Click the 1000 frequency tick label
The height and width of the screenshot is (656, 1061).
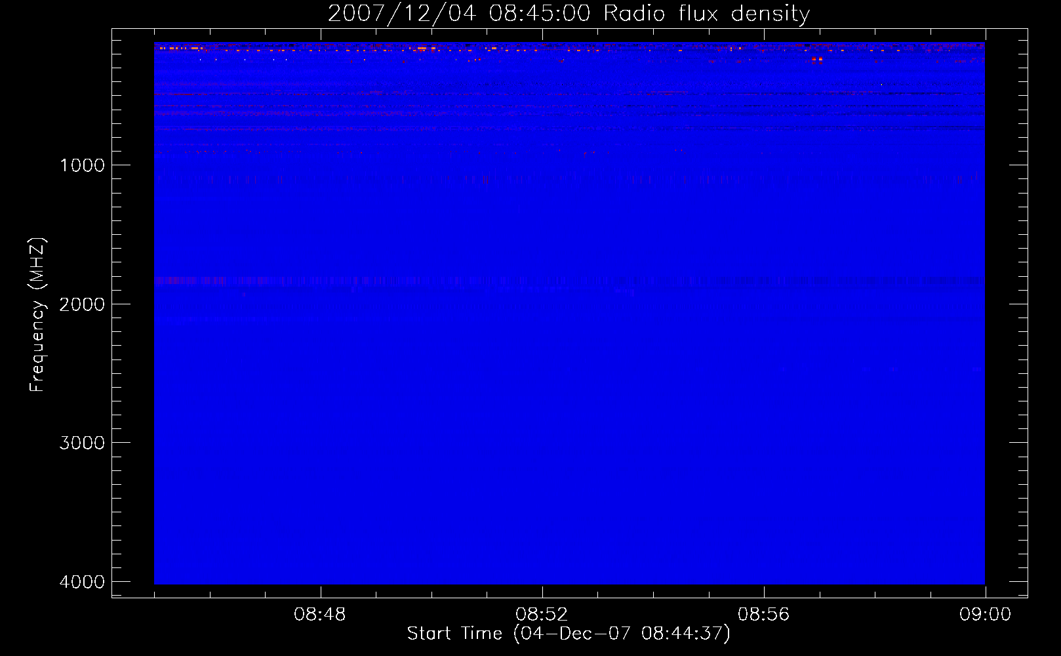click(x=82, y=165)
